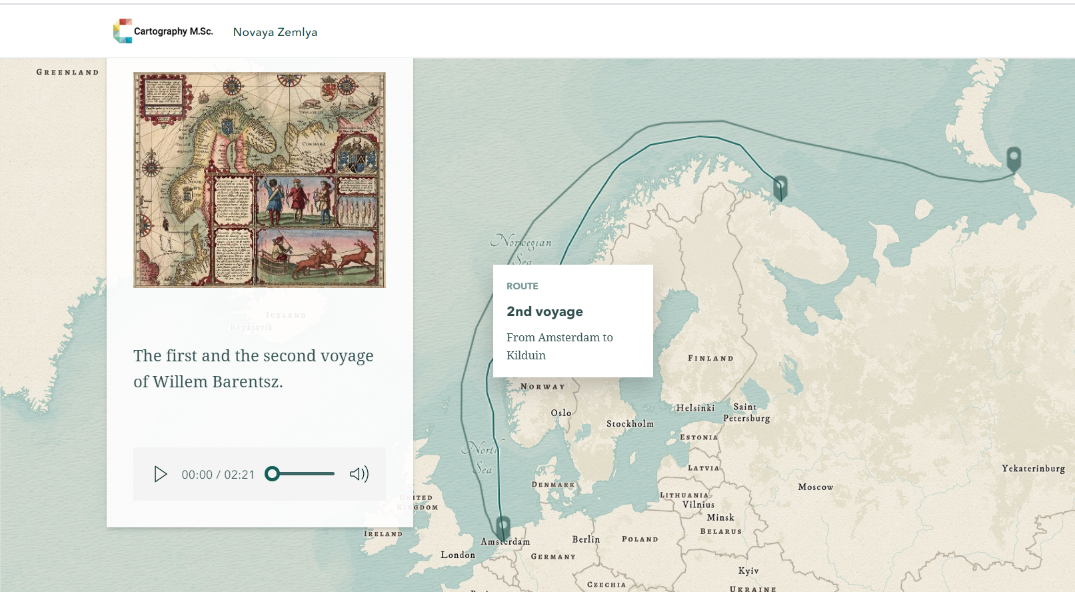
Task: Play the audio narration
Action: click(160, 474)
